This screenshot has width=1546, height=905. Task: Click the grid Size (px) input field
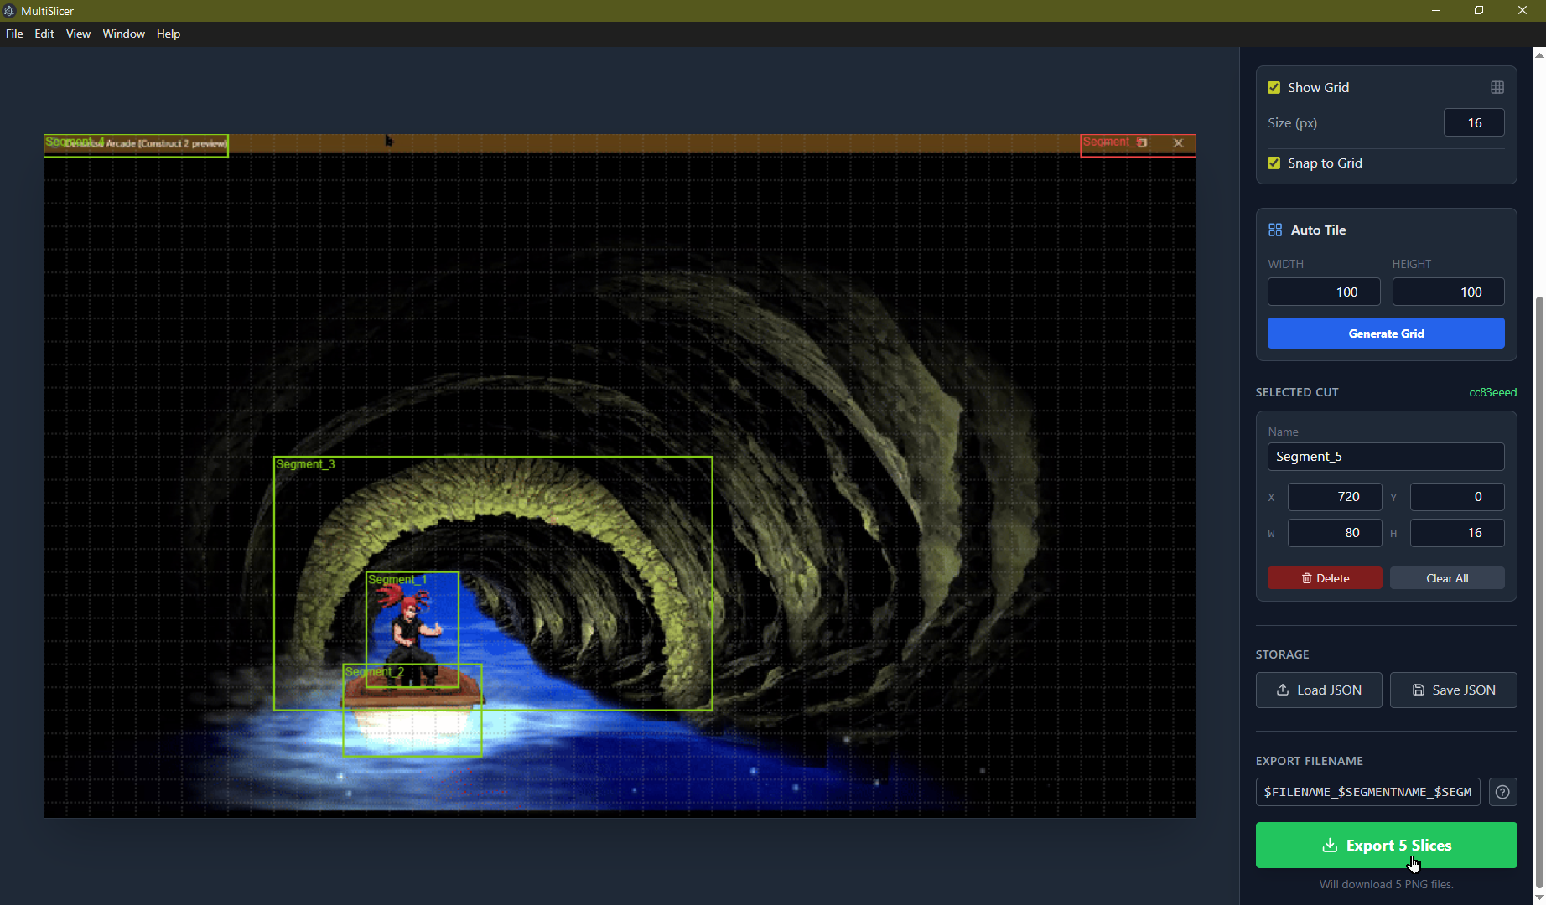tap(1474, 122)
